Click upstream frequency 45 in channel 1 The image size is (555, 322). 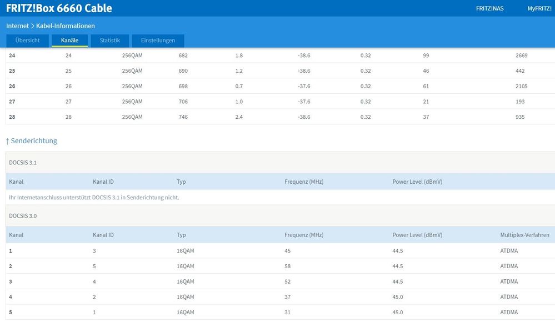pos(287,251)
